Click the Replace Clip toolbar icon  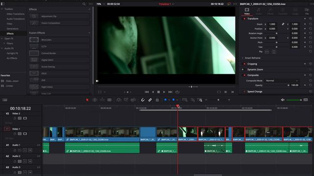133,100
